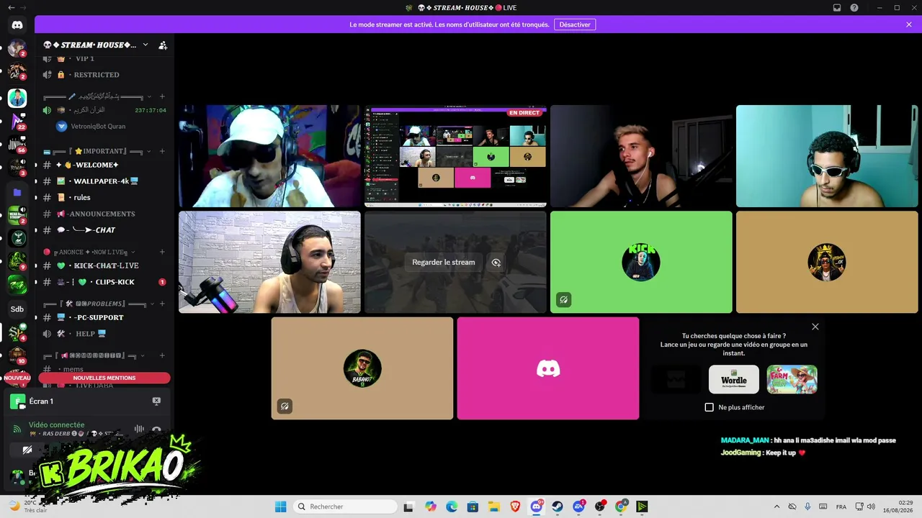Click Regarder le stream button
Viewport: 922px width, 518px height.
[x=444, y=263]
